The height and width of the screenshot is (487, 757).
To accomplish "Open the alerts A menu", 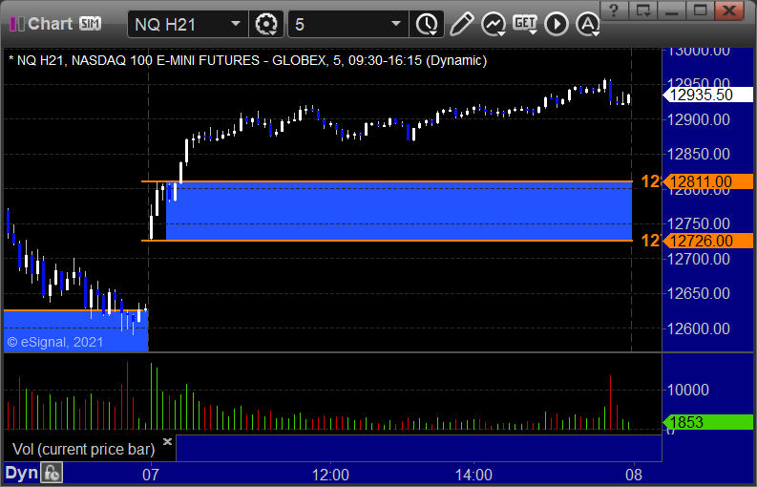I will tap(588, 24).
